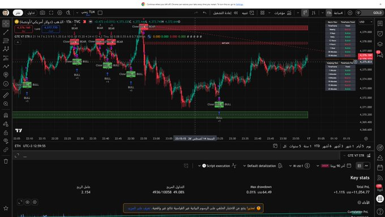Take a chart snapshot with camera icon
The width and height of the screenshot is (385, 217).
point(42,12)
